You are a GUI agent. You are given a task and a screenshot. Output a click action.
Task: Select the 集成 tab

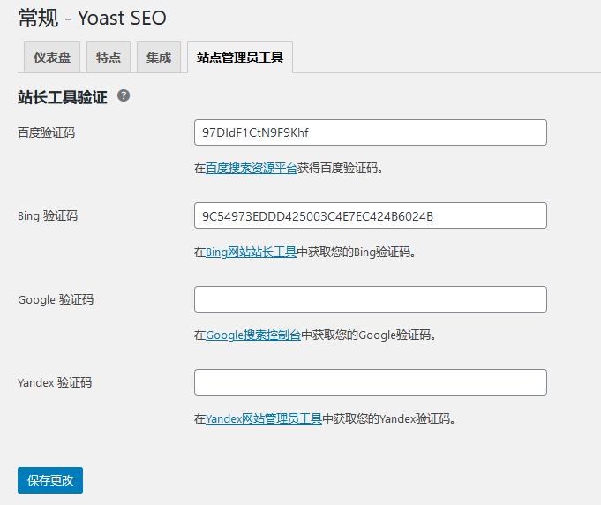159,57
